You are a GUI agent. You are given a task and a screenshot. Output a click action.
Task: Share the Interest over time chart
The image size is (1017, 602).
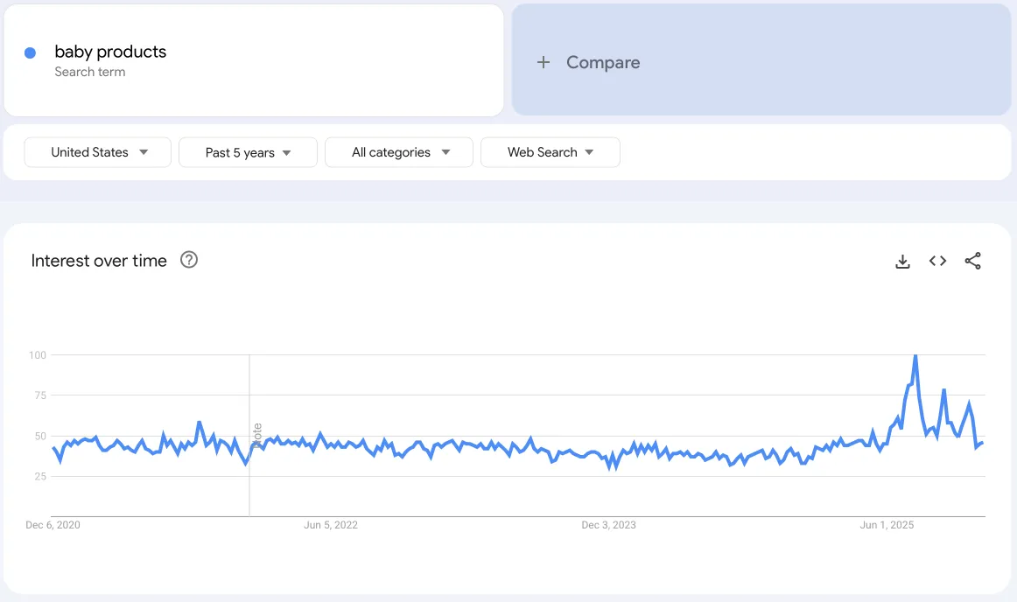coord(972,261)
